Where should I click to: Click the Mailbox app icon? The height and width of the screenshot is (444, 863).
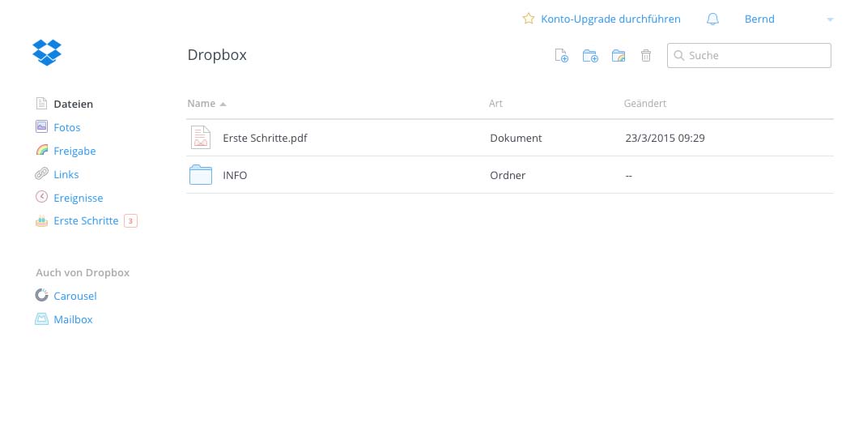click(42, 319)
